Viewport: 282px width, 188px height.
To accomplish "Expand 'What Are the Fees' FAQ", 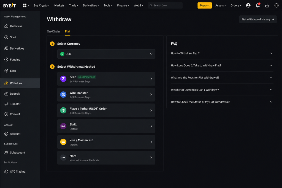I will [x=222, y=78].
